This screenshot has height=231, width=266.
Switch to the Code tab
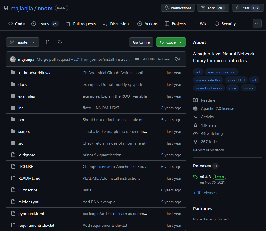click(17, 24)
